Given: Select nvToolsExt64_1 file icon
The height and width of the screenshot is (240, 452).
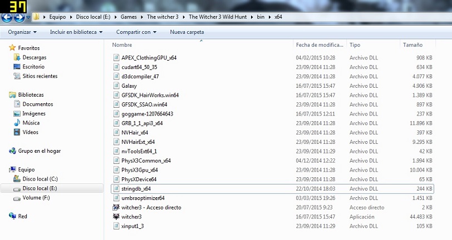Looking at the screenshot, I should [x=116, y=151].
